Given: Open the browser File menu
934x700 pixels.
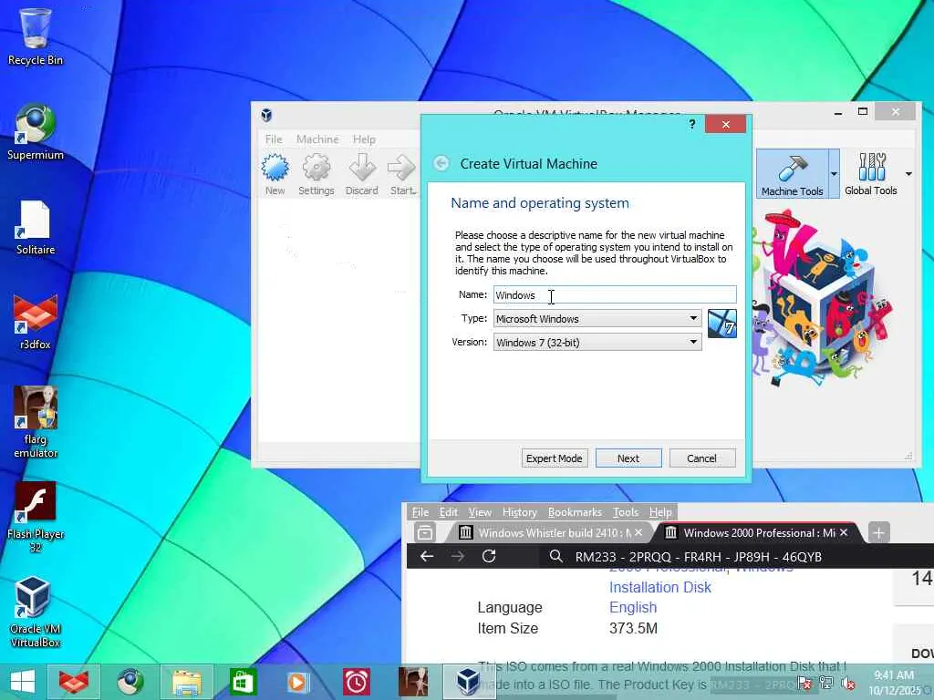Looking at the screenshot, I should coord(420,512).
